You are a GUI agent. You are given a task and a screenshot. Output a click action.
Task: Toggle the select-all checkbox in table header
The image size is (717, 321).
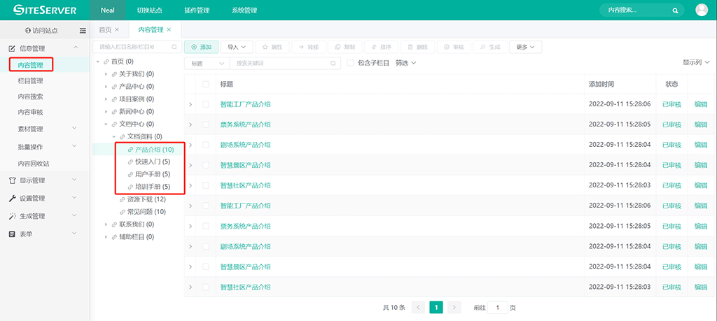(206, 84)
